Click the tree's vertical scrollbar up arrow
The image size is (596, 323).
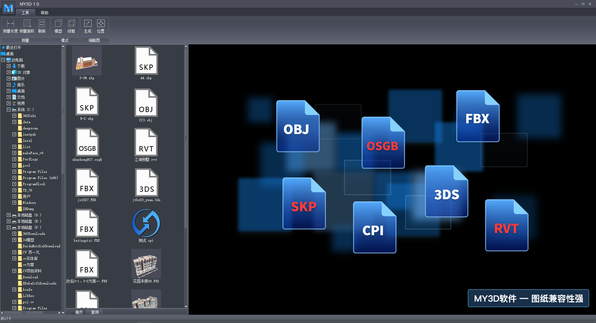pyautogui.click(x=63, y=47)
